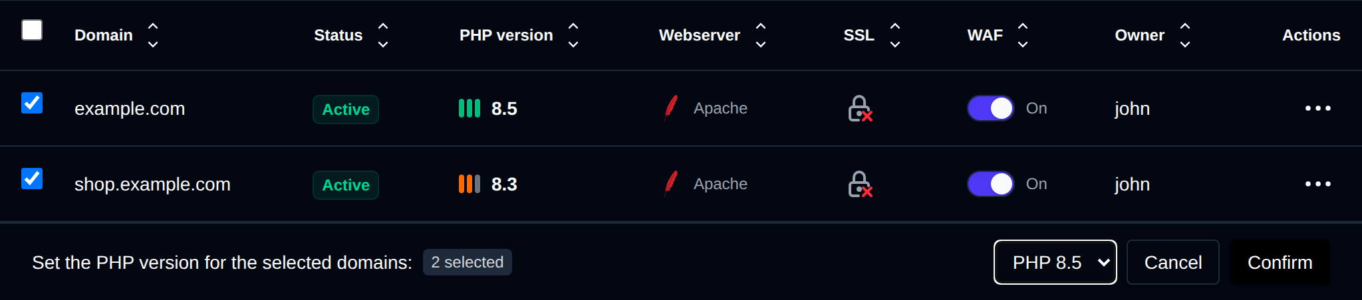Click the shop.example.com domain name

[x=152, y=184]
